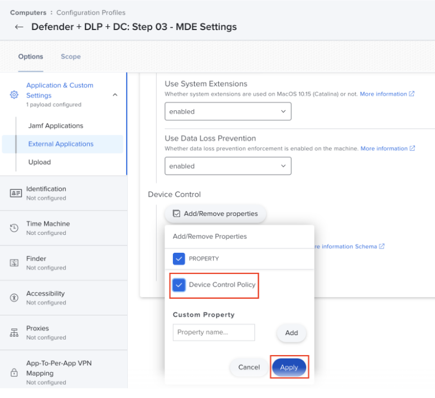
Task: Uncheck the Device Control Policy checkbox
Action: click(x=179, y=285)
